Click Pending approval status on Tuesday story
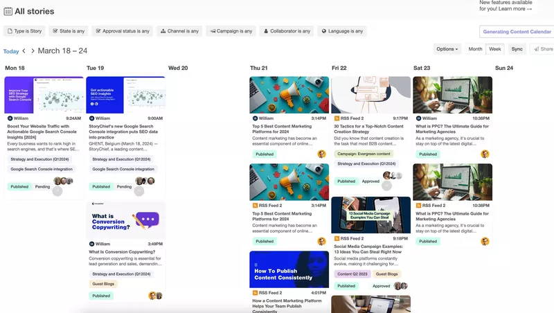 124,186
